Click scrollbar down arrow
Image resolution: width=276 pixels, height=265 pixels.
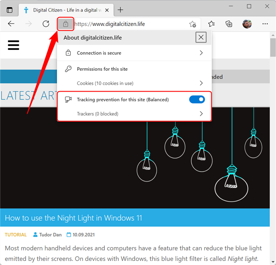click(x=273, y=262)
